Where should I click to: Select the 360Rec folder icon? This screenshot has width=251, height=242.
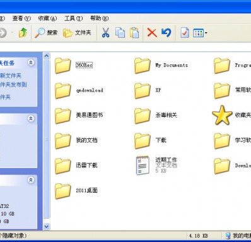click(62, 66)
